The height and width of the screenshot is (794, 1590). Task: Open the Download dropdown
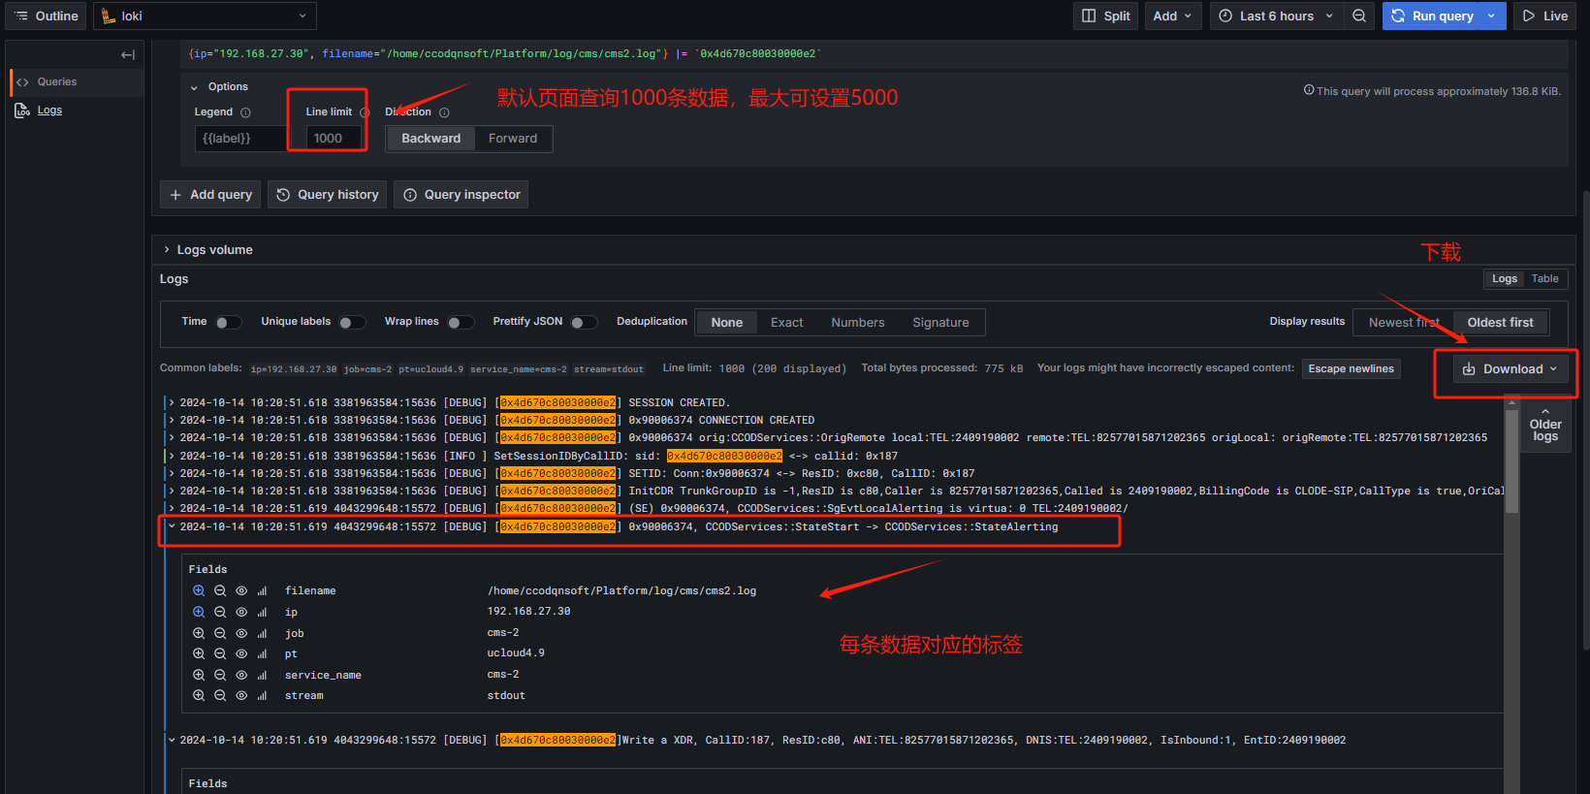[1510, 368]
